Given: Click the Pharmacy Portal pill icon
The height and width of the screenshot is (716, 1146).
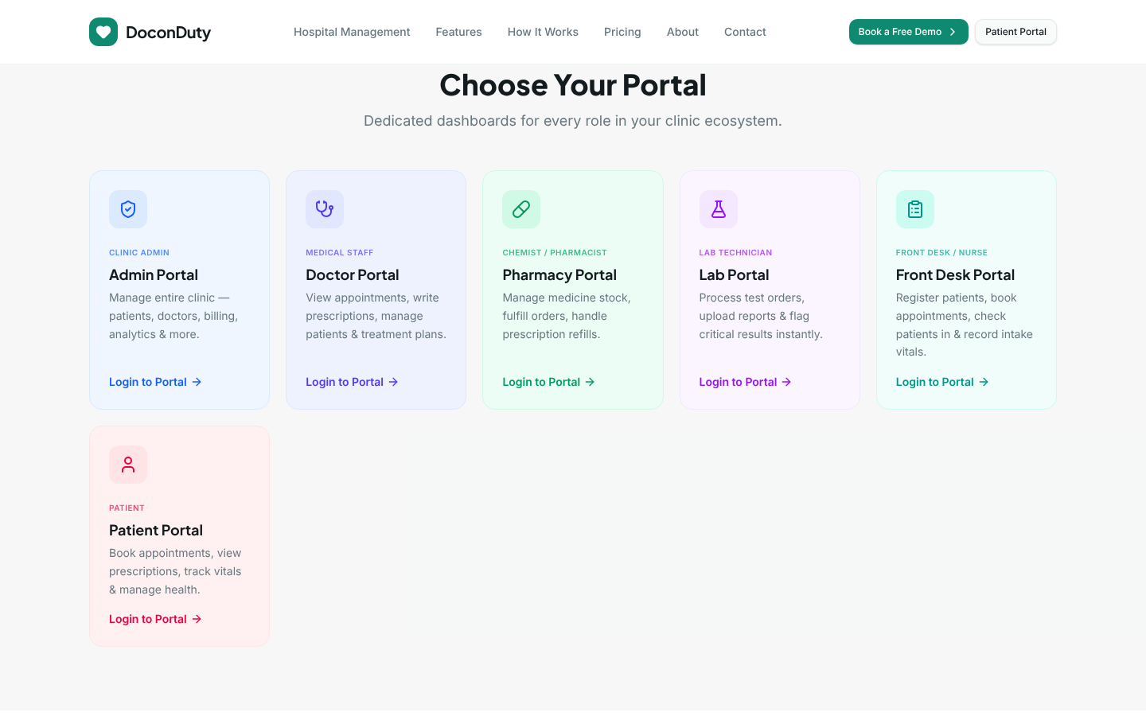Looking at the screenshot, I should (x=521, y=209).
